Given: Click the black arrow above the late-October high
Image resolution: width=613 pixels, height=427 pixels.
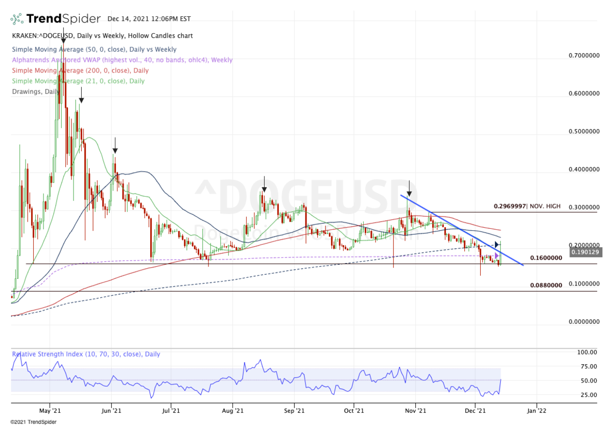Looking at the screenshot, I should [x=409, y=188].
